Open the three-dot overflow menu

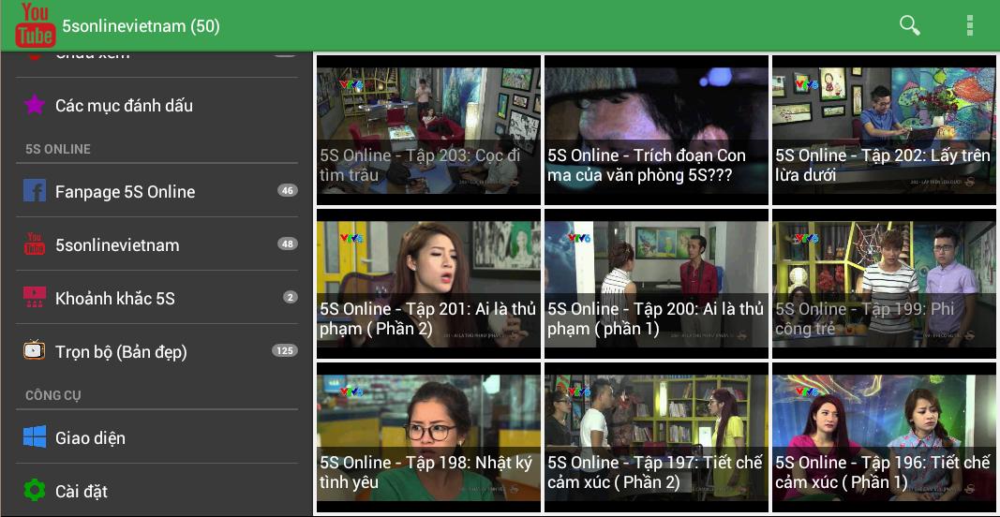pos(969,25)
